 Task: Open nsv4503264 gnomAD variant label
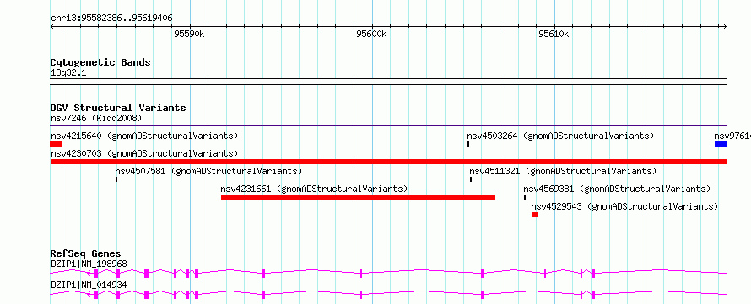coord(560,136)
